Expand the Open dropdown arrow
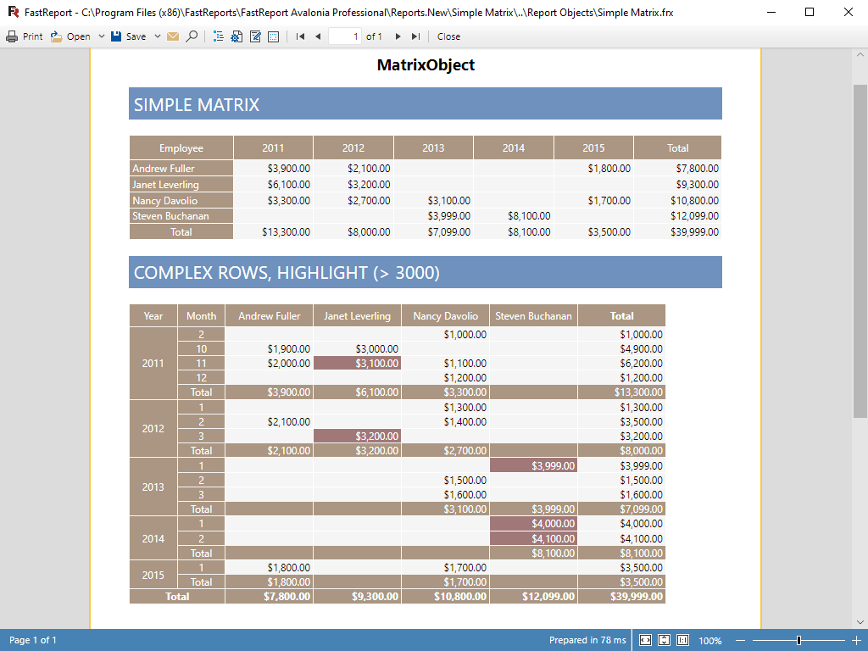 [x=102, y=36]
